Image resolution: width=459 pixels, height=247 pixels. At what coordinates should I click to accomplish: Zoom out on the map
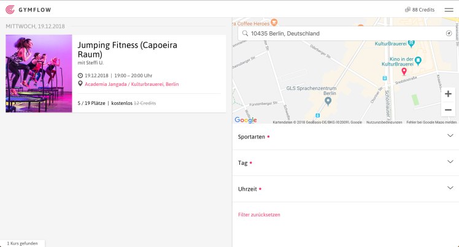point(448,110)
